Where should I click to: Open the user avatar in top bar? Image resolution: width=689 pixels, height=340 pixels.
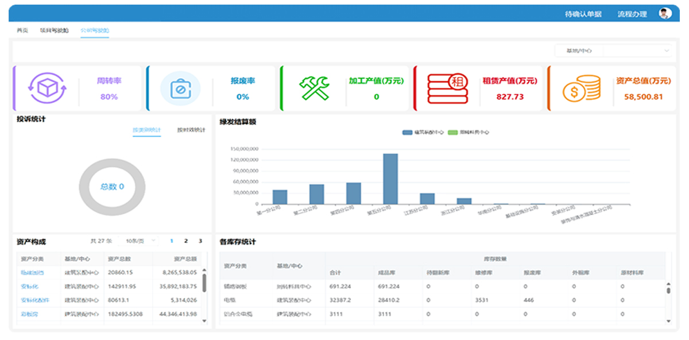(x=665, y=14)
